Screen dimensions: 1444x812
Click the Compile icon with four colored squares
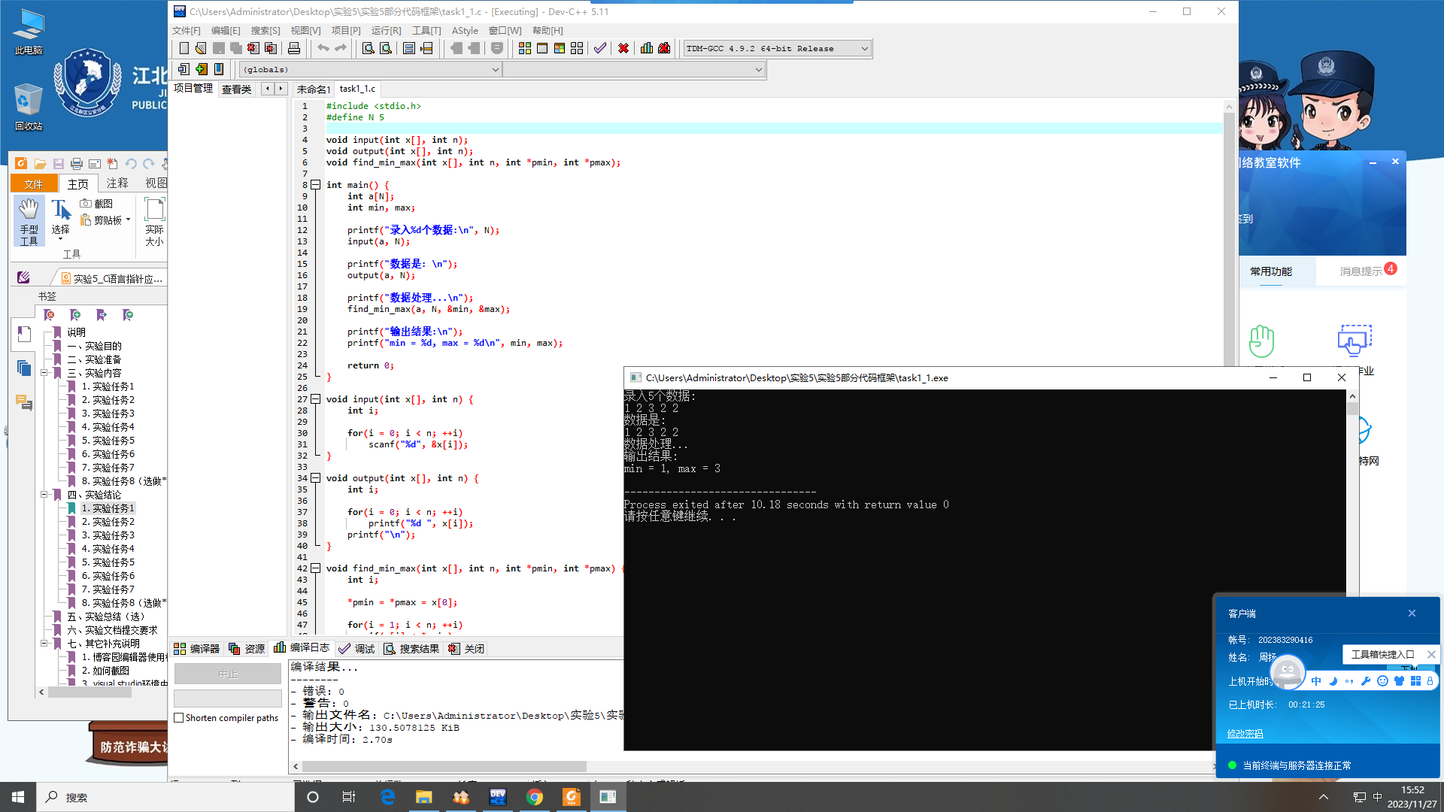[525, 48]
